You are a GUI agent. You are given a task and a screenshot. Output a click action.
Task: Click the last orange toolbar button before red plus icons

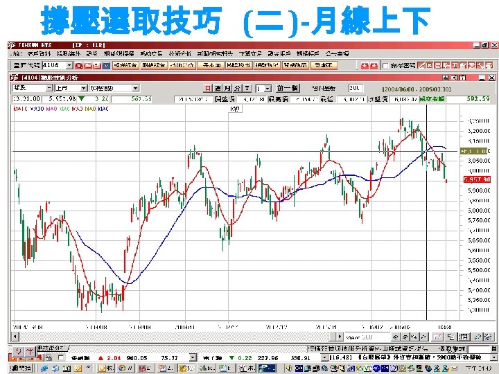324,66
